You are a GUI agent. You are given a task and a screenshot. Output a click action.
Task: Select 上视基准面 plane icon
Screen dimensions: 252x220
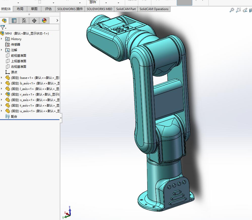(x=8, y=61)
